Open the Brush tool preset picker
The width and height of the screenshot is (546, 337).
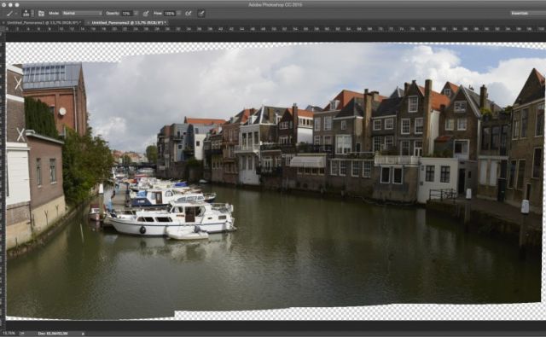(12, 14)
